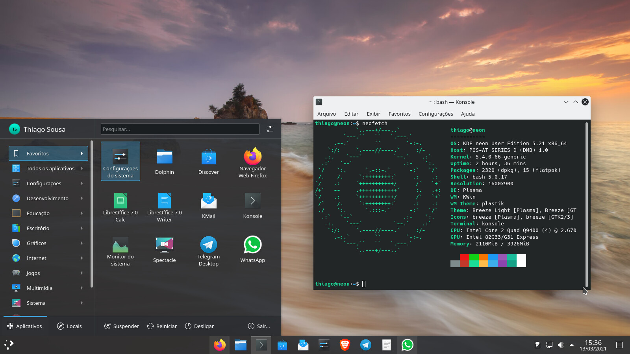Open LibreOffice 7.0 Writer
This screenshot has height=354, width=630.
165,205
